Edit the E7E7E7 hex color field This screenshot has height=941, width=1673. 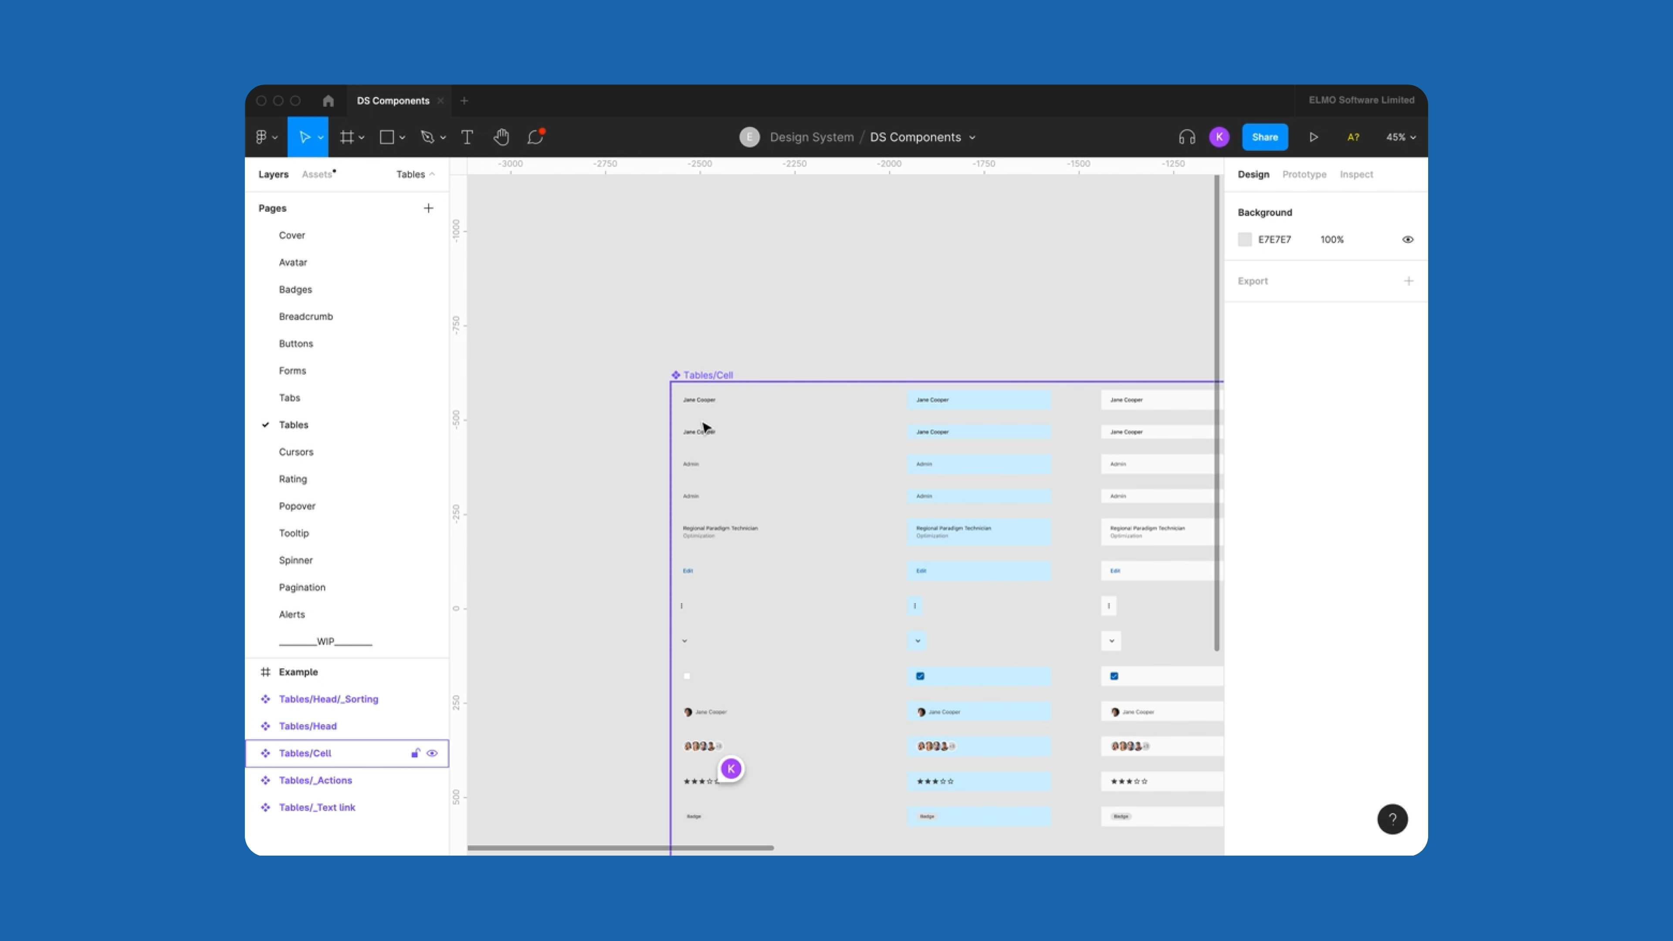[x=1274, y=240]
